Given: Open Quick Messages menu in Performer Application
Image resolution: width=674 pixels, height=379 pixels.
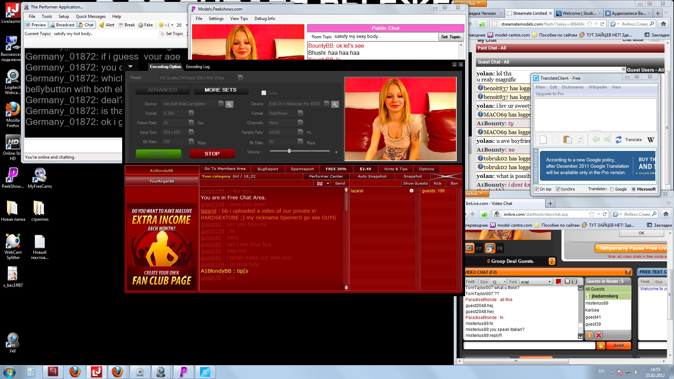Looking at the screenshot, I should coord(91,16).
